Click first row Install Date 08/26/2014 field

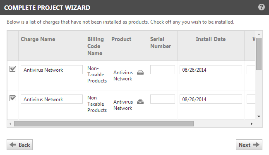tap(211, 70)
